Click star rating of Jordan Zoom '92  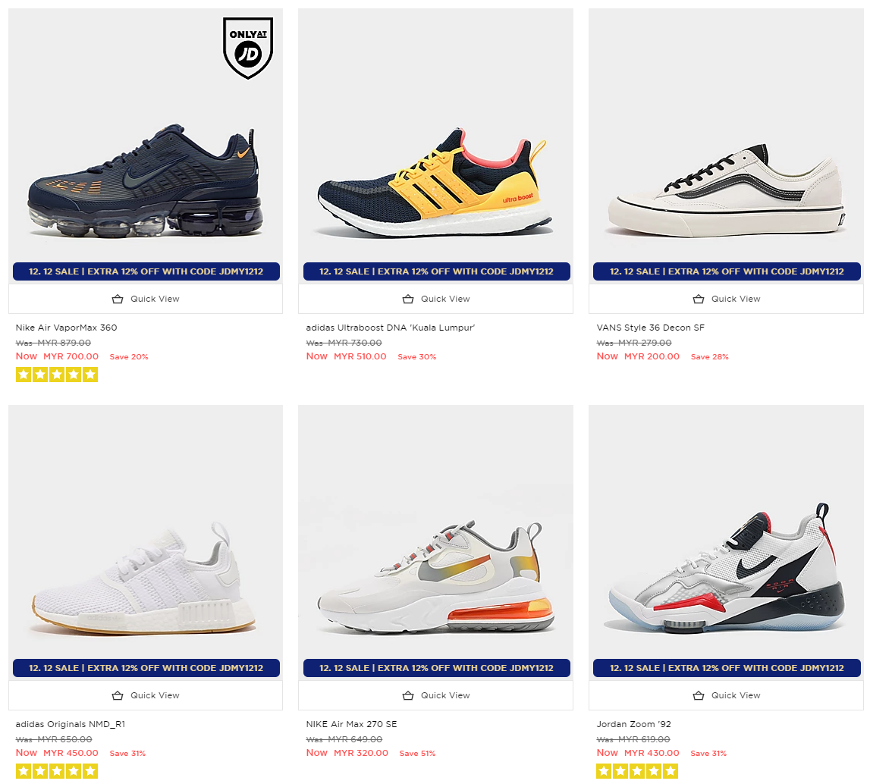[637, 770]
